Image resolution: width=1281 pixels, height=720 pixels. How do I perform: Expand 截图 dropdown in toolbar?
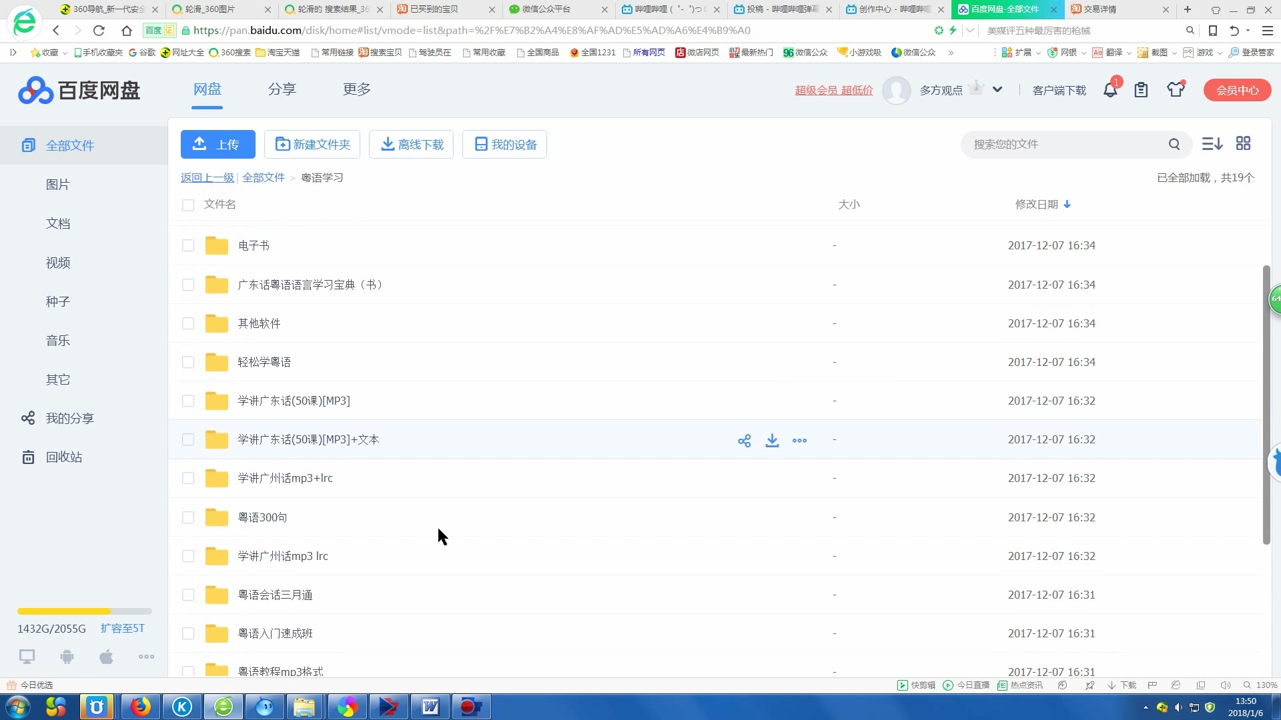1174,53
